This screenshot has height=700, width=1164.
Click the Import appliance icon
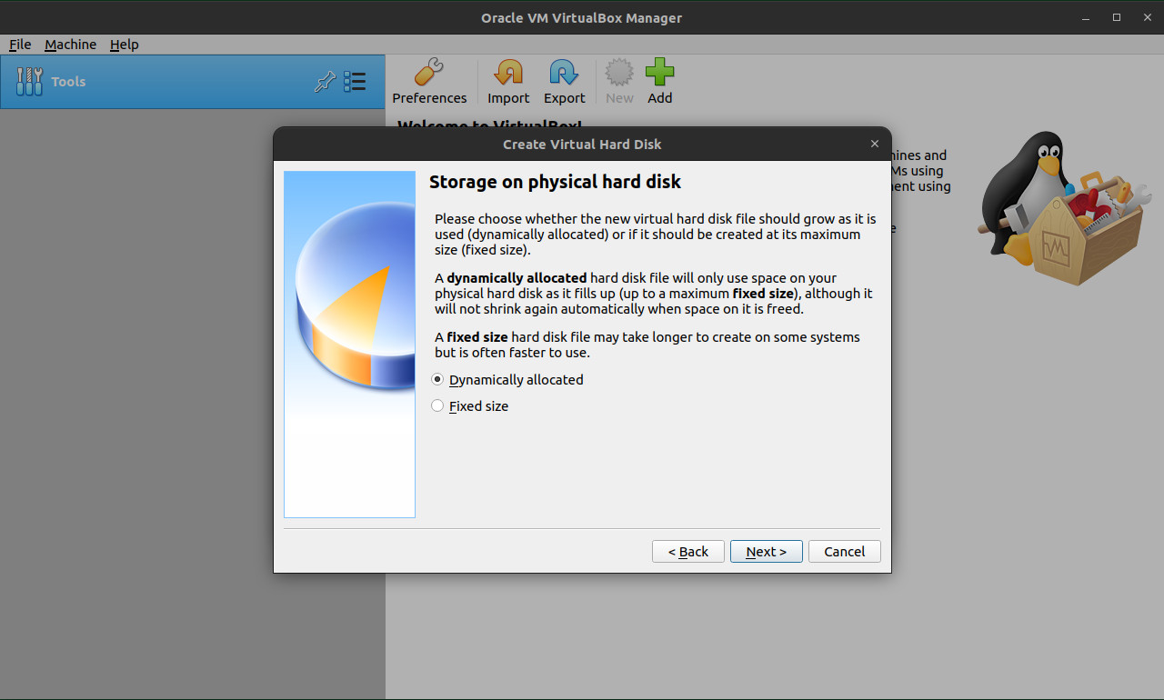(x=508, y=82)
